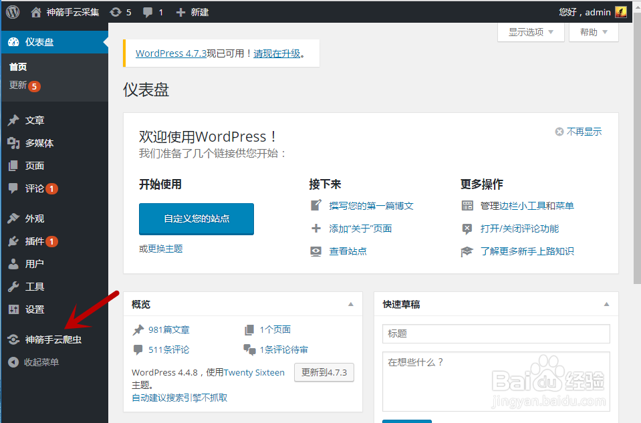Collapse the 快速草稿 panel

[x=608, y=304]
